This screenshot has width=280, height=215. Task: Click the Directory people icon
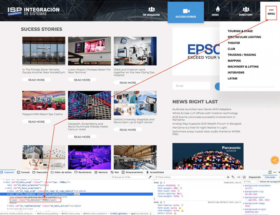tap(246, 9)
